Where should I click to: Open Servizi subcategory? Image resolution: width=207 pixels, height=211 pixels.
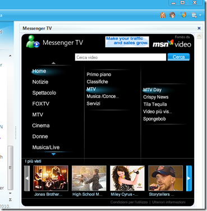93,103
